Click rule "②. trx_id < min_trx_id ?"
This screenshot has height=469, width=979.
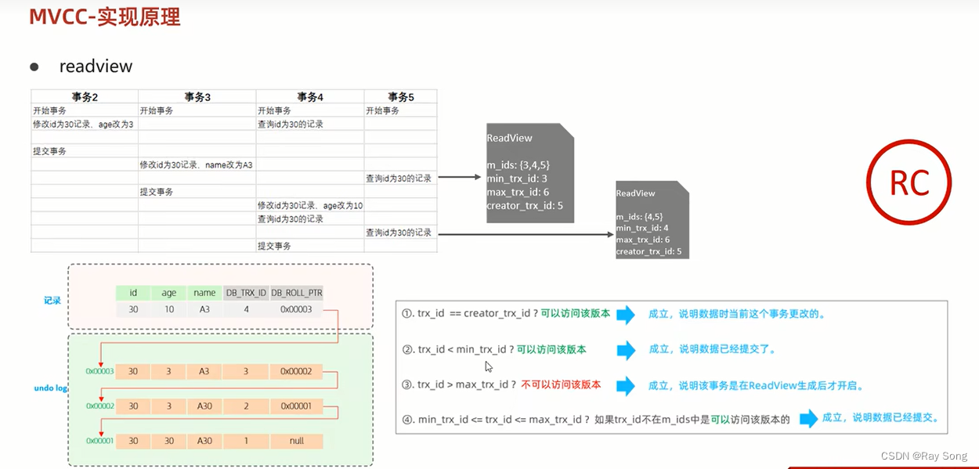457,350
